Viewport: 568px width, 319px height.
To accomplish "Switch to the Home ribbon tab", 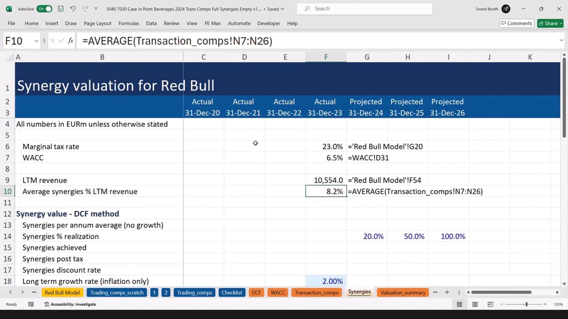I will pyautogui.click(x=32, y=23).
